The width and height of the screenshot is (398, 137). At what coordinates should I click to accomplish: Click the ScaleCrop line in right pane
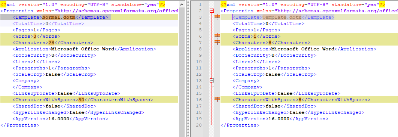click(x=274, y=74)
